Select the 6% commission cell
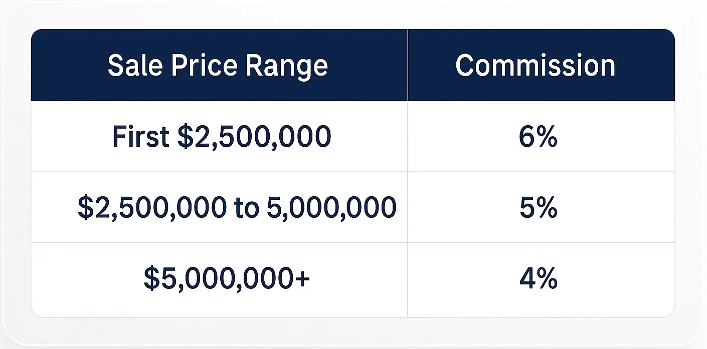The width and height of the screenshot is (707, 349). (538, 137)
